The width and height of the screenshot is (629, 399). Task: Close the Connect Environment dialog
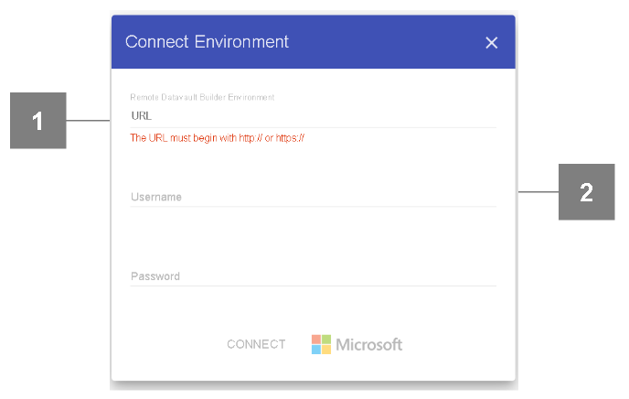[492, 42]
